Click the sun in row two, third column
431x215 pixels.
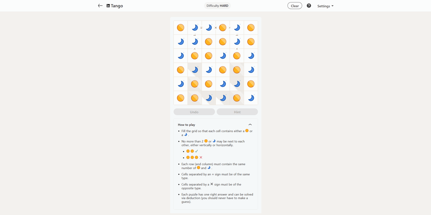(x=208, y=42)
